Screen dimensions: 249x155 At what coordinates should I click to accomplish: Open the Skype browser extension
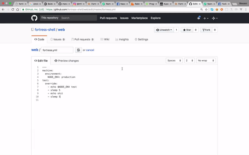[212, 10]
